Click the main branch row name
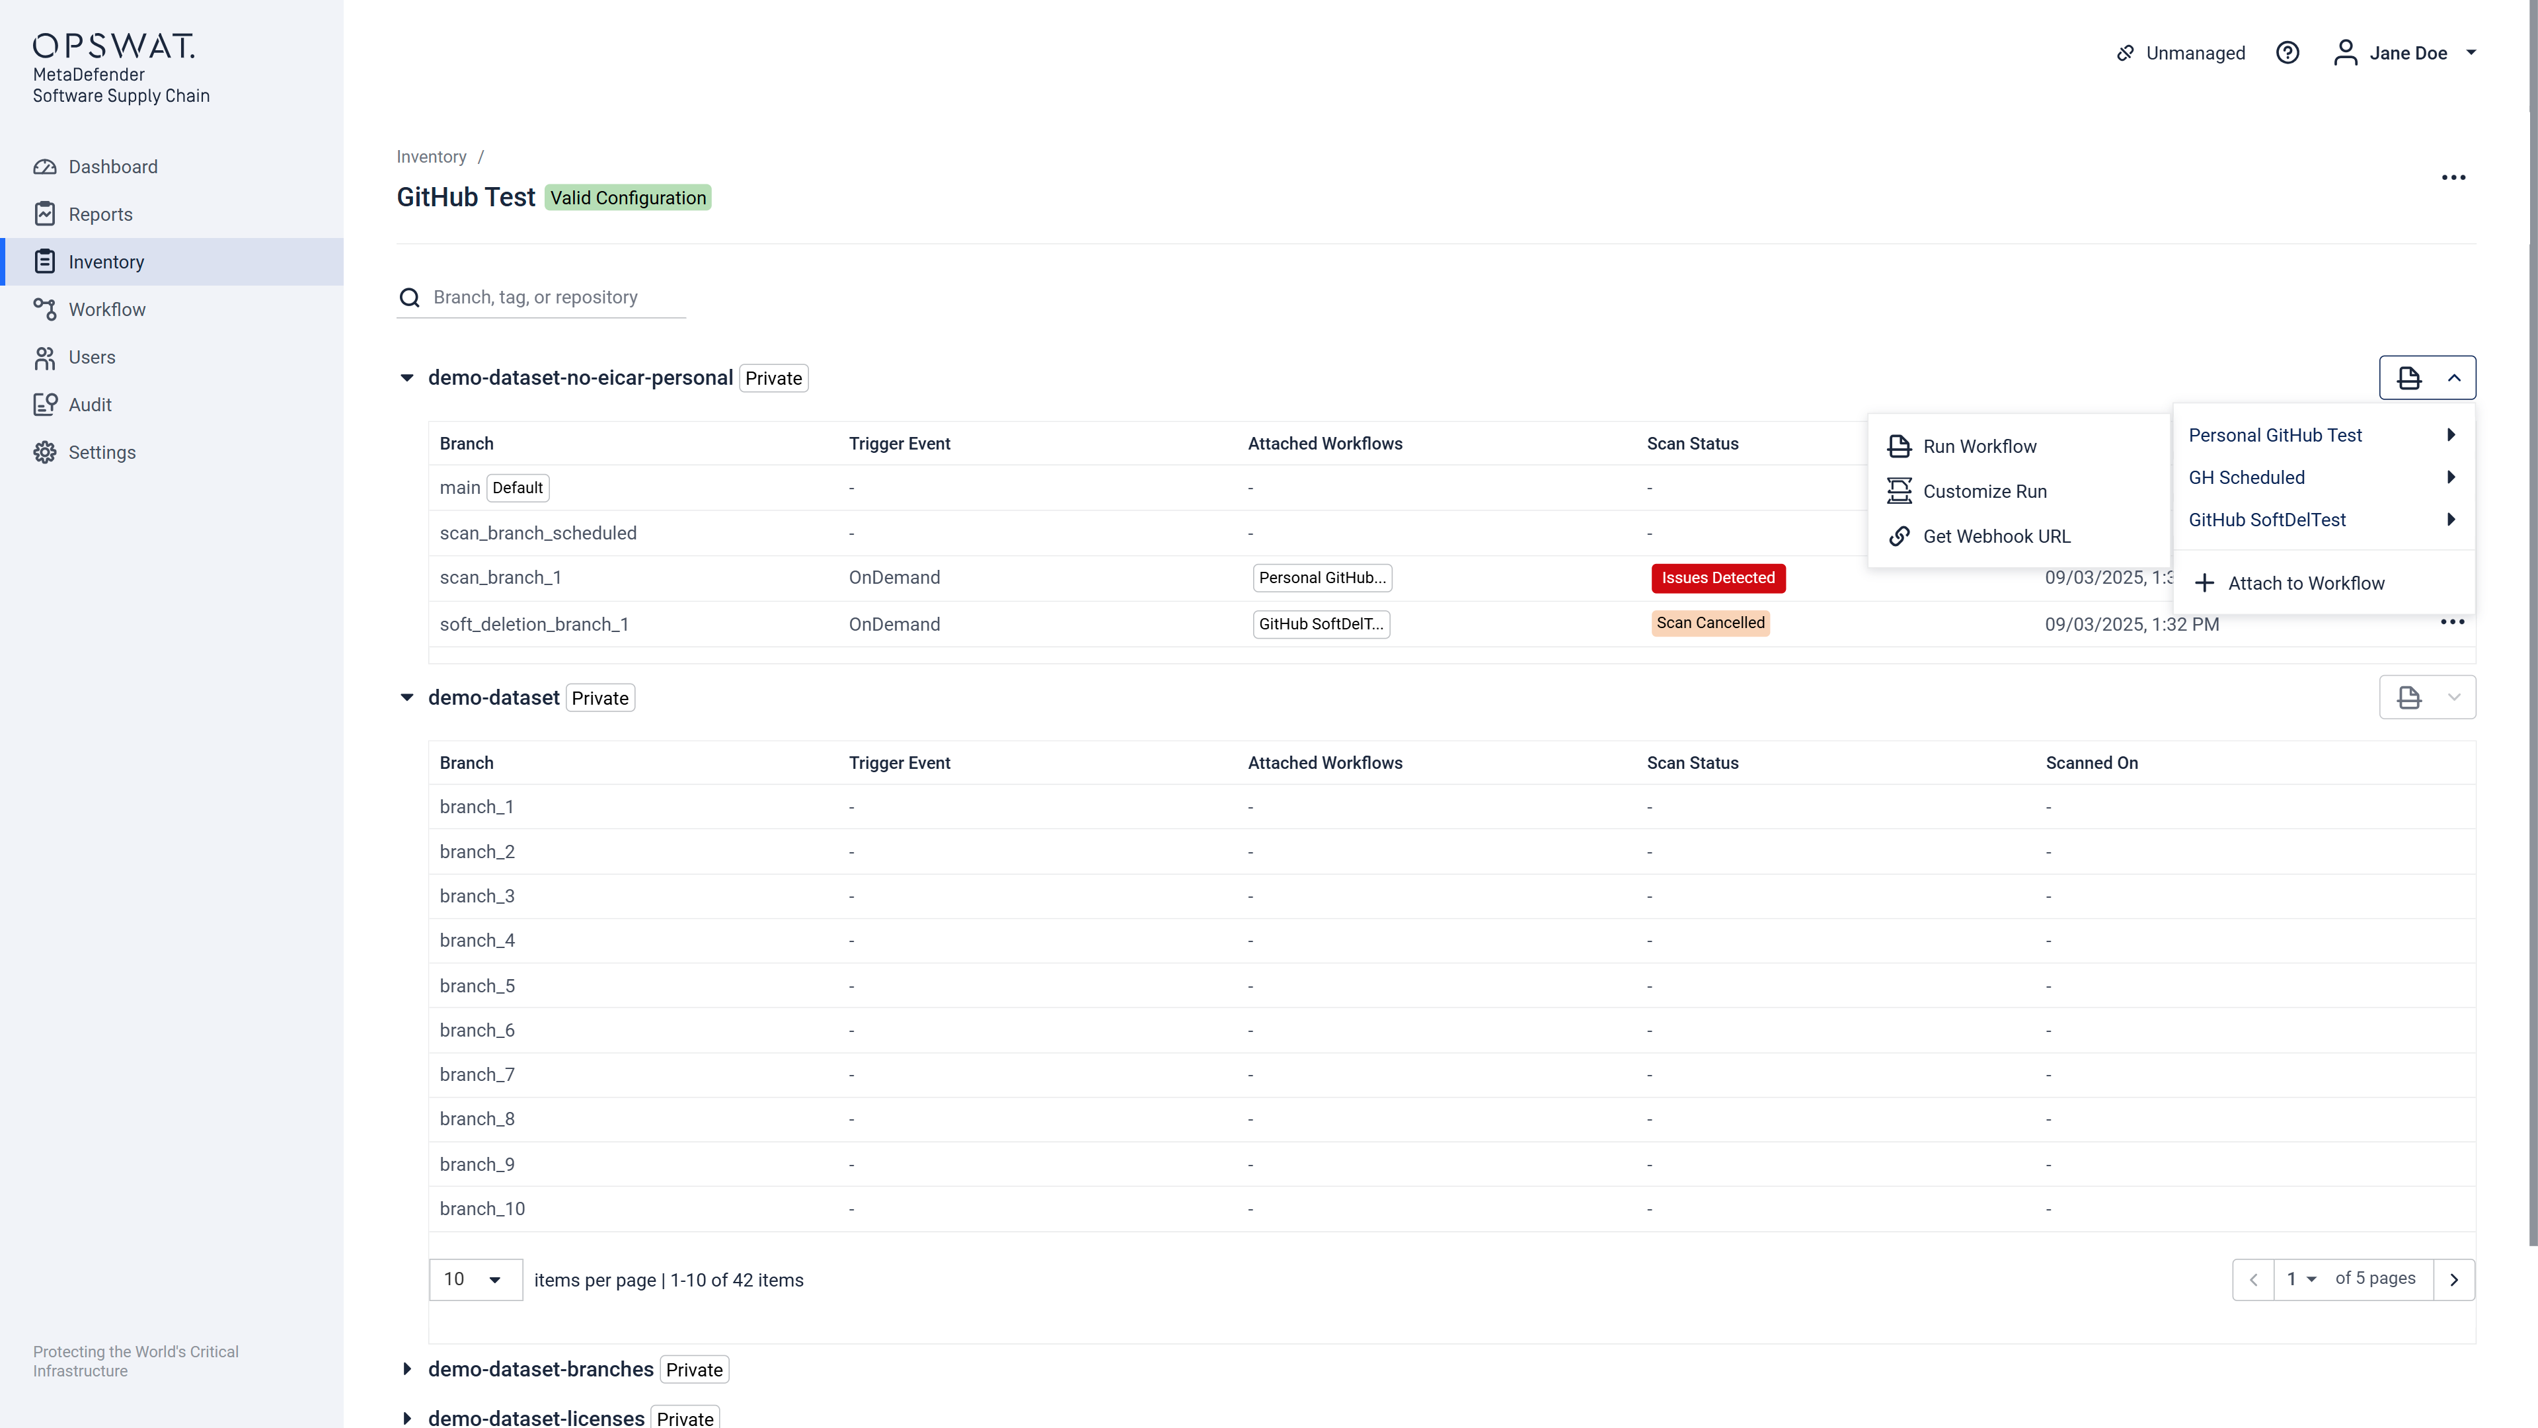Image resolution: width=2538 pixels, height=1428 pixels. [x=459, y=488]
